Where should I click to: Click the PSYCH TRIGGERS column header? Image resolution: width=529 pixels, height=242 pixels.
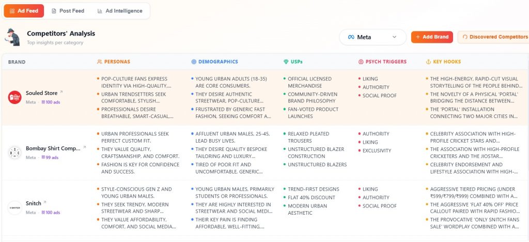pyautogui.click(x=386, y=62)
